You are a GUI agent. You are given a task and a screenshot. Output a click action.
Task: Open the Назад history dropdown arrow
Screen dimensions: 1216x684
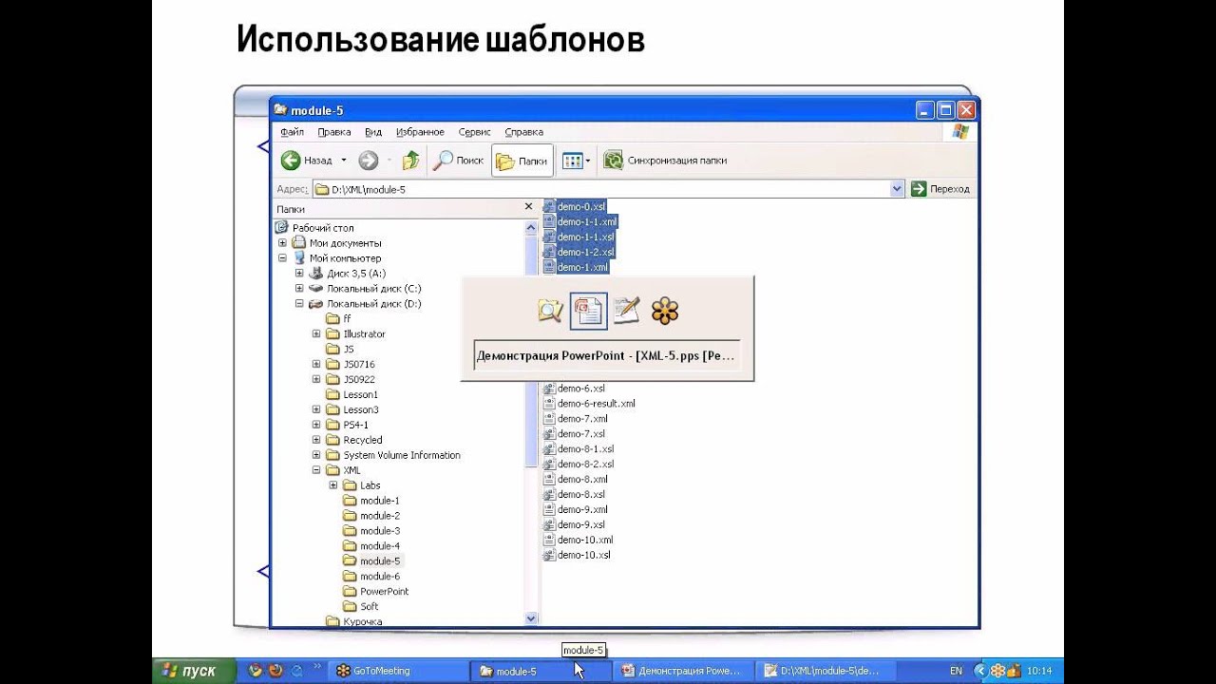click(x=344, y=161)
